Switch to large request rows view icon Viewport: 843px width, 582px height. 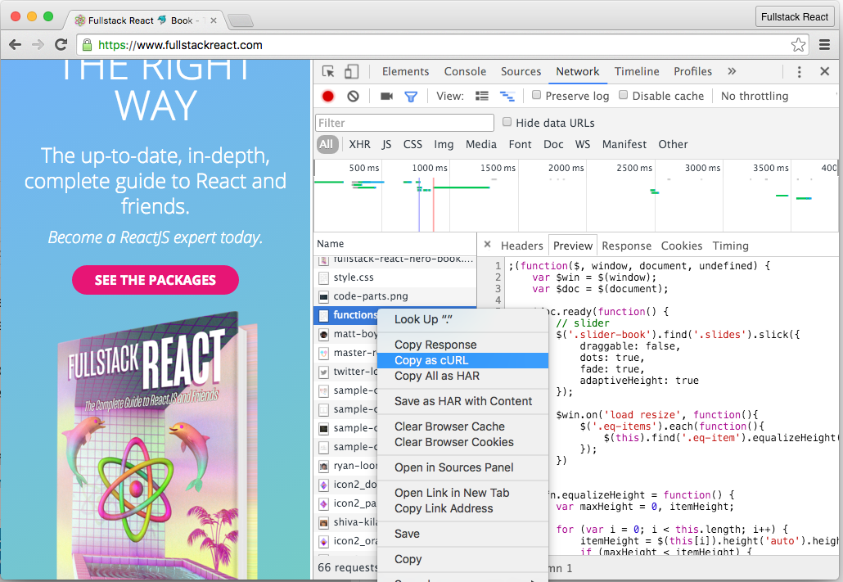482,97
